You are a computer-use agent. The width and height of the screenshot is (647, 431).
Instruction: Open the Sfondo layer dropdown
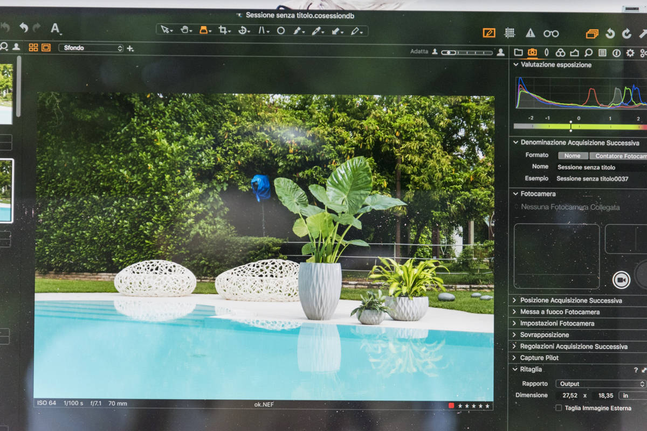pos(91,48)
